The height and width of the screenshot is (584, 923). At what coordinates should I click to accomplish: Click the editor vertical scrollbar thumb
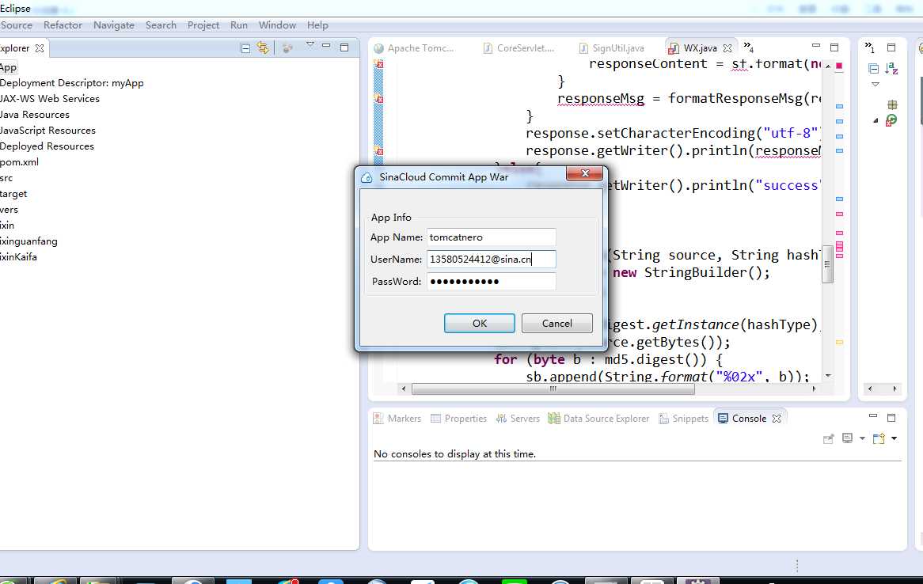(828, 264)
